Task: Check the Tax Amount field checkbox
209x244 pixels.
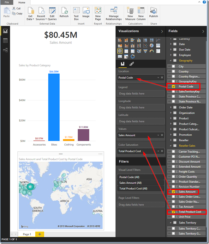Action: click(173, 207)
